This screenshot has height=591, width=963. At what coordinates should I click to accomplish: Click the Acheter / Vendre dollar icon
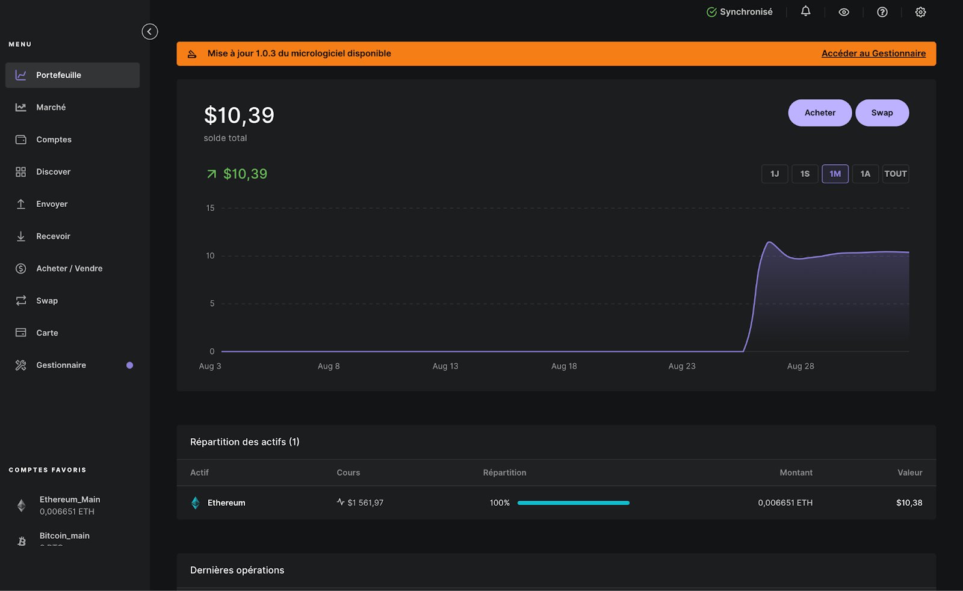point(21,269)
